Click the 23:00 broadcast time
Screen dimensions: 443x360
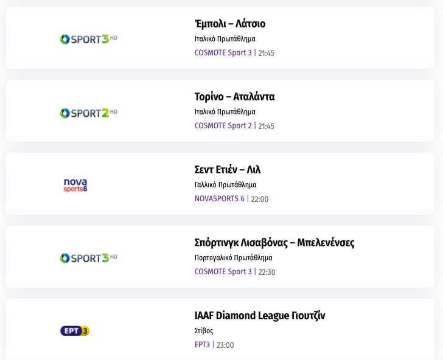[225, 345]
